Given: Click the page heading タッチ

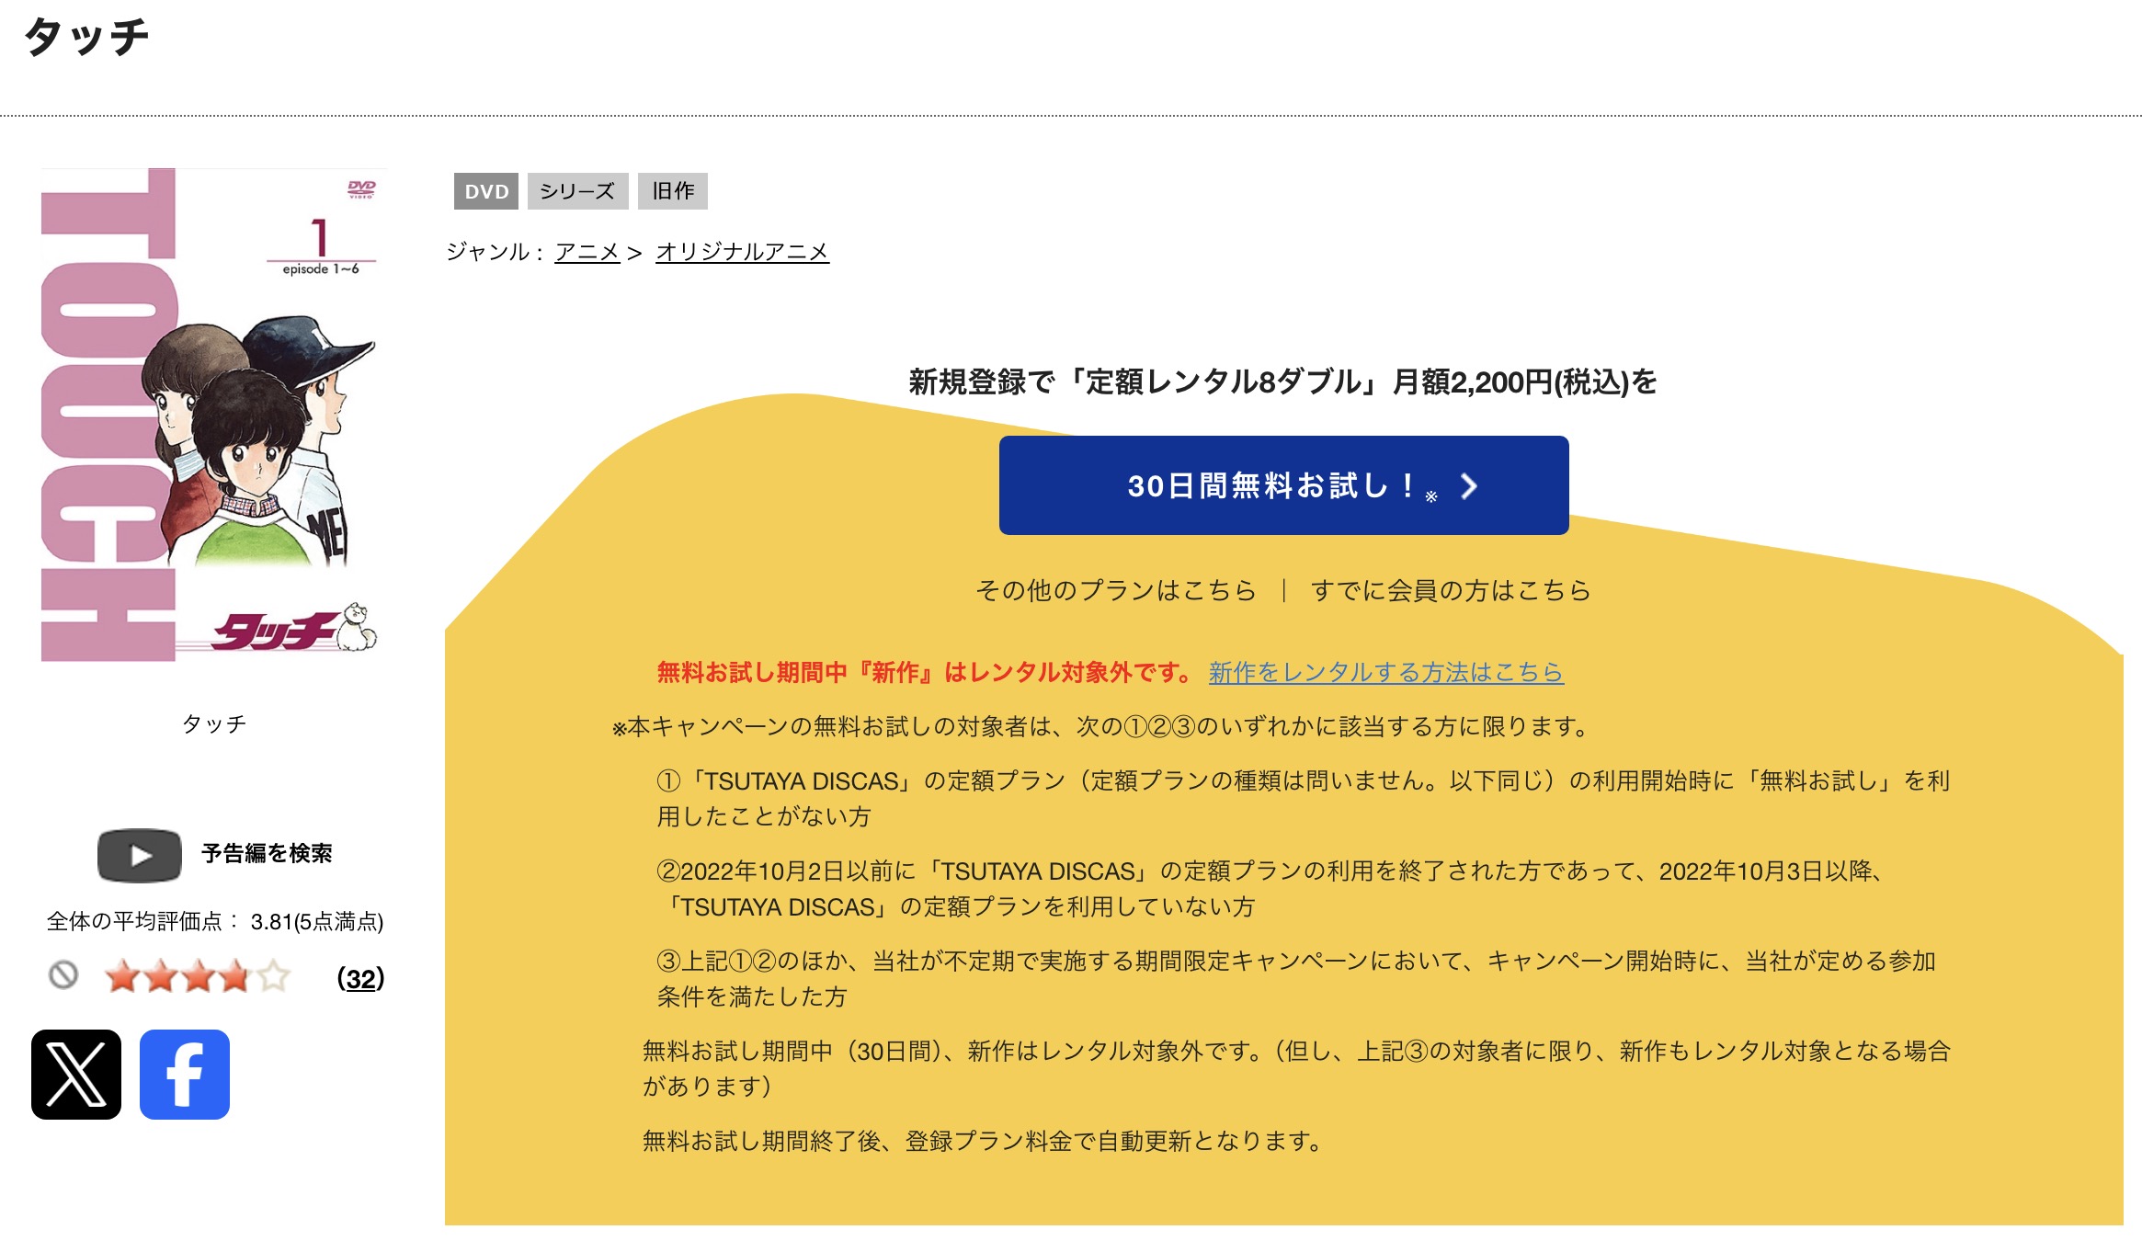Looking at the screenshot, I should [86, 37].
